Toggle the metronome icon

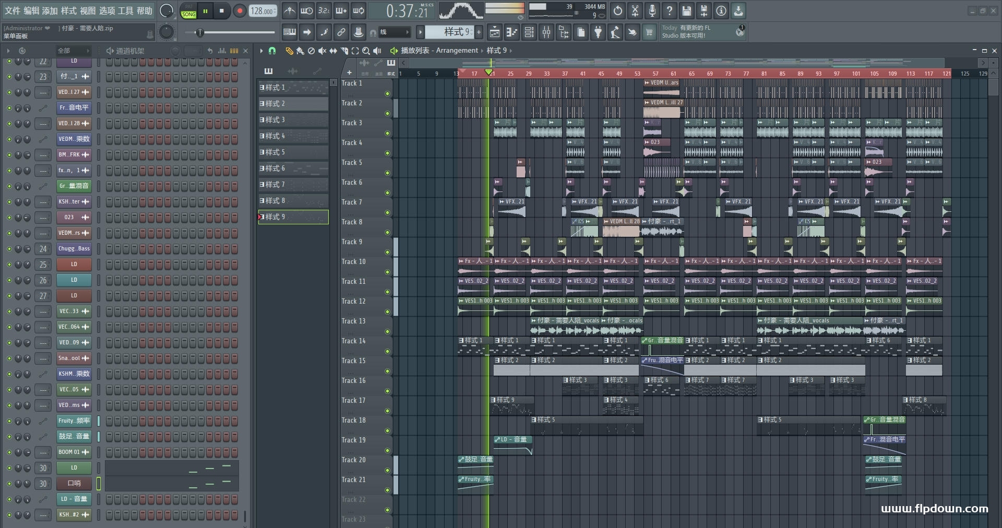click(289, 11)
